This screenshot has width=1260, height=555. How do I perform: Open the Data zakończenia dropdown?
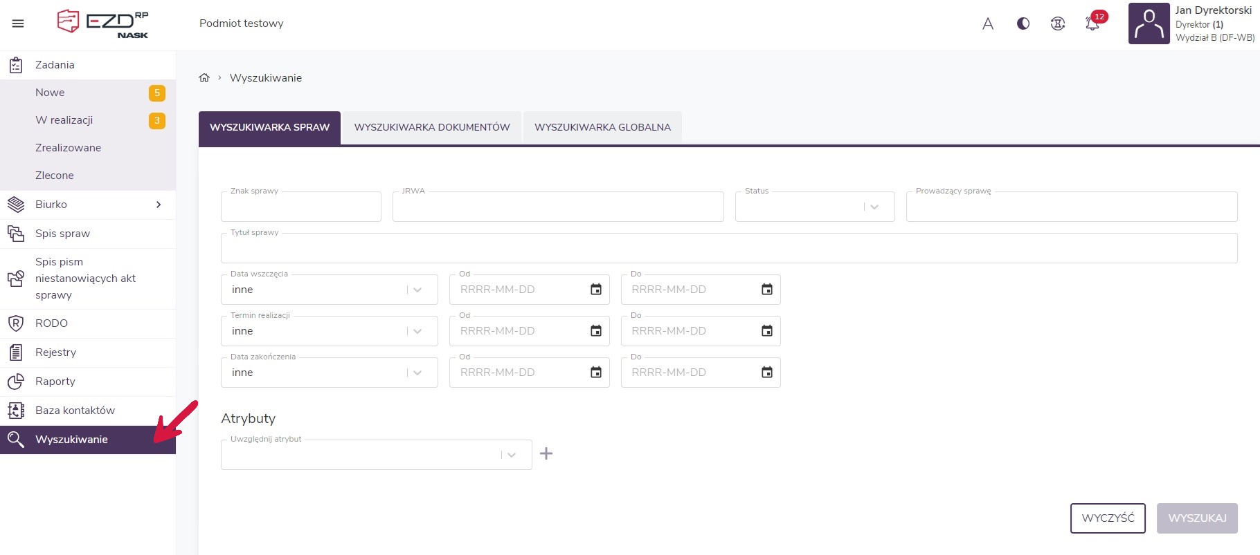[417, 373]
